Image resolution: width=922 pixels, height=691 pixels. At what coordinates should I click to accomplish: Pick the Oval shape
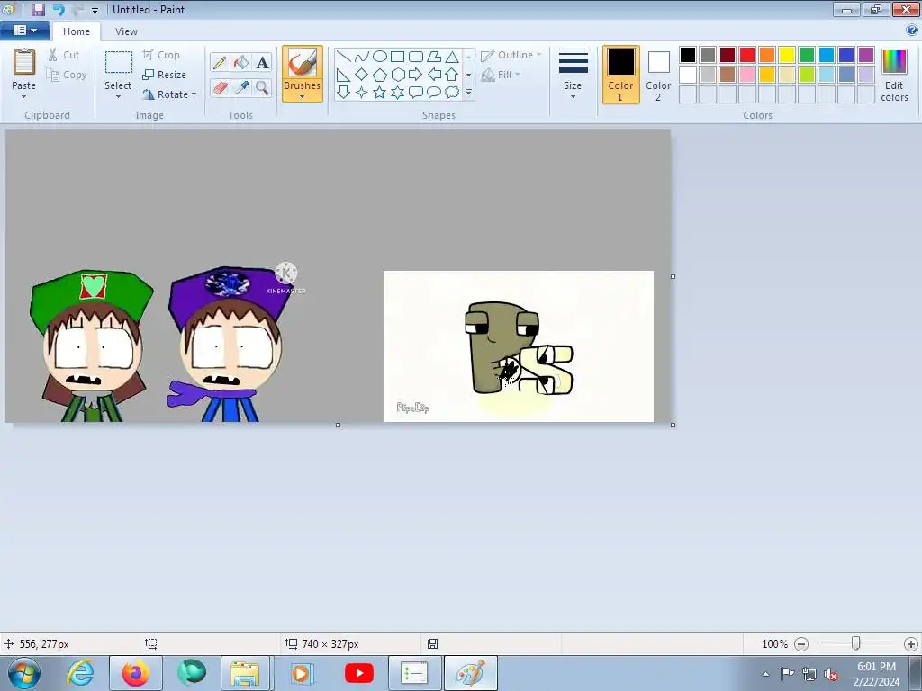click(x=380, y=57)
